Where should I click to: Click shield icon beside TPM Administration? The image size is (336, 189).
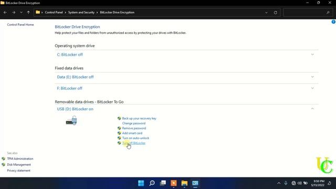coord(4,159)
